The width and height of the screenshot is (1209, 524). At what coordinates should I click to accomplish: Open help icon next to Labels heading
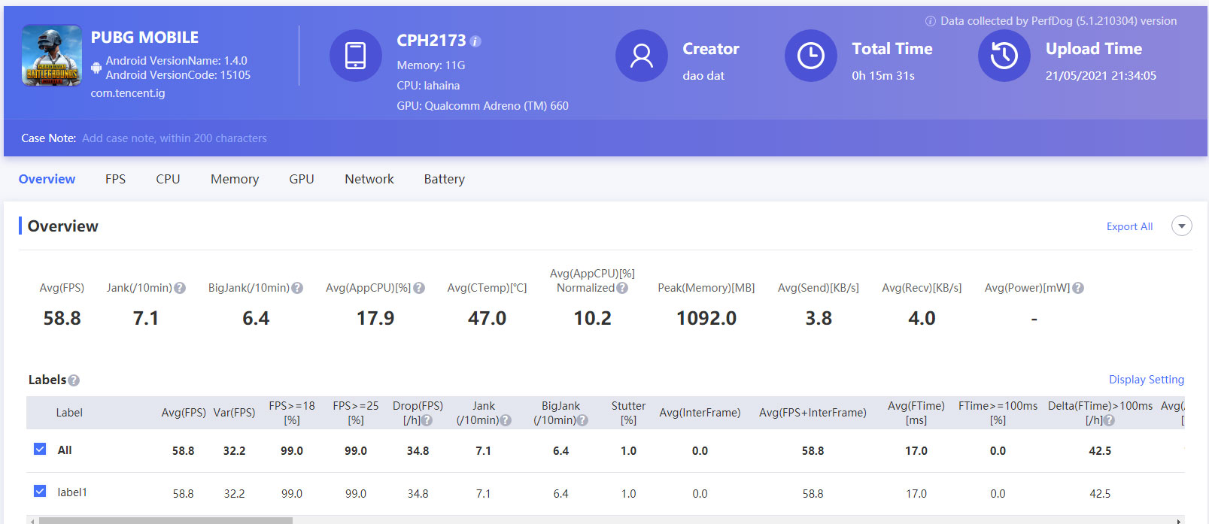[74, 380]
